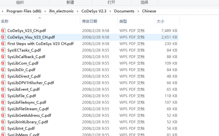The width and height of the screenshot is (219, 136).
Task: Click the PDF icon of SysLibDirect_C.pdf
Action: (3, 76)
